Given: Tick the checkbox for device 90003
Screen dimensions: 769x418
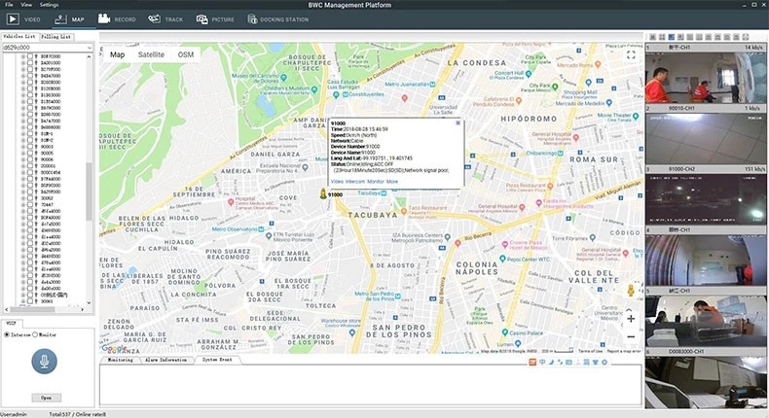Looking at the screenshot, I should [30, 147].
